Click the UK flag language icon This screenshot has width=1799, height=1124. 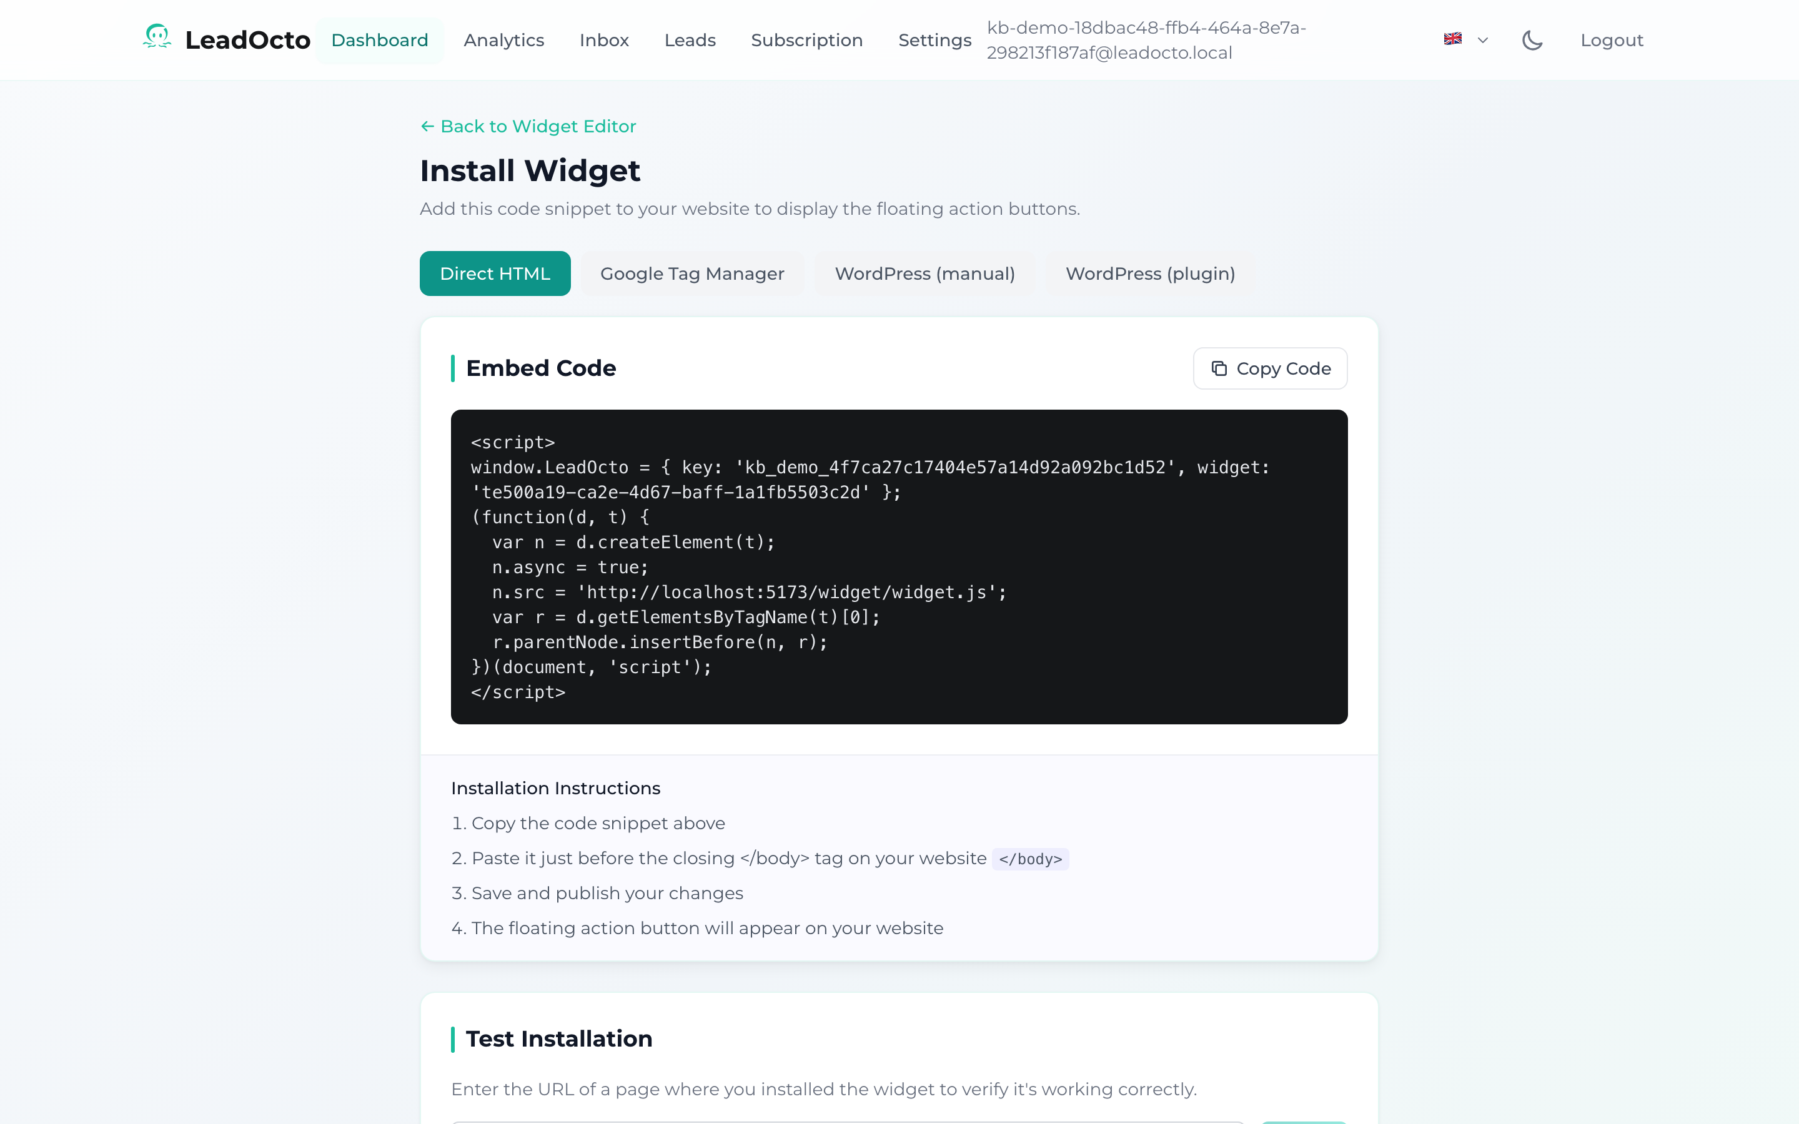(1451, 39)
